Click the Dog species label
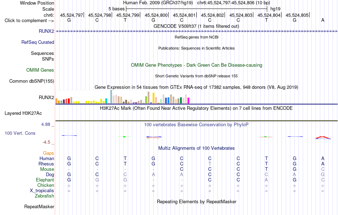 point(50,175)
